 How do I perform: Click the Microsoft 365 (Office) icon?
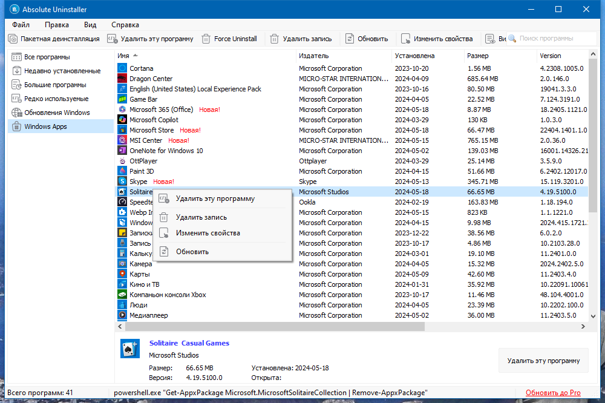point(122,110)
